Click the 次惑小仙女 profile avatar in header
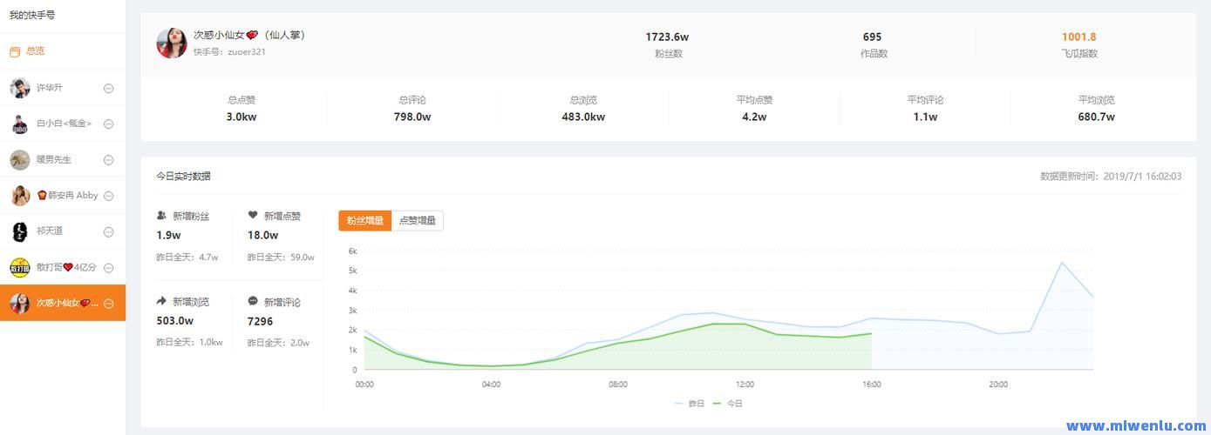The width and height of the screenshot is (1211, 435). point(172,43)
